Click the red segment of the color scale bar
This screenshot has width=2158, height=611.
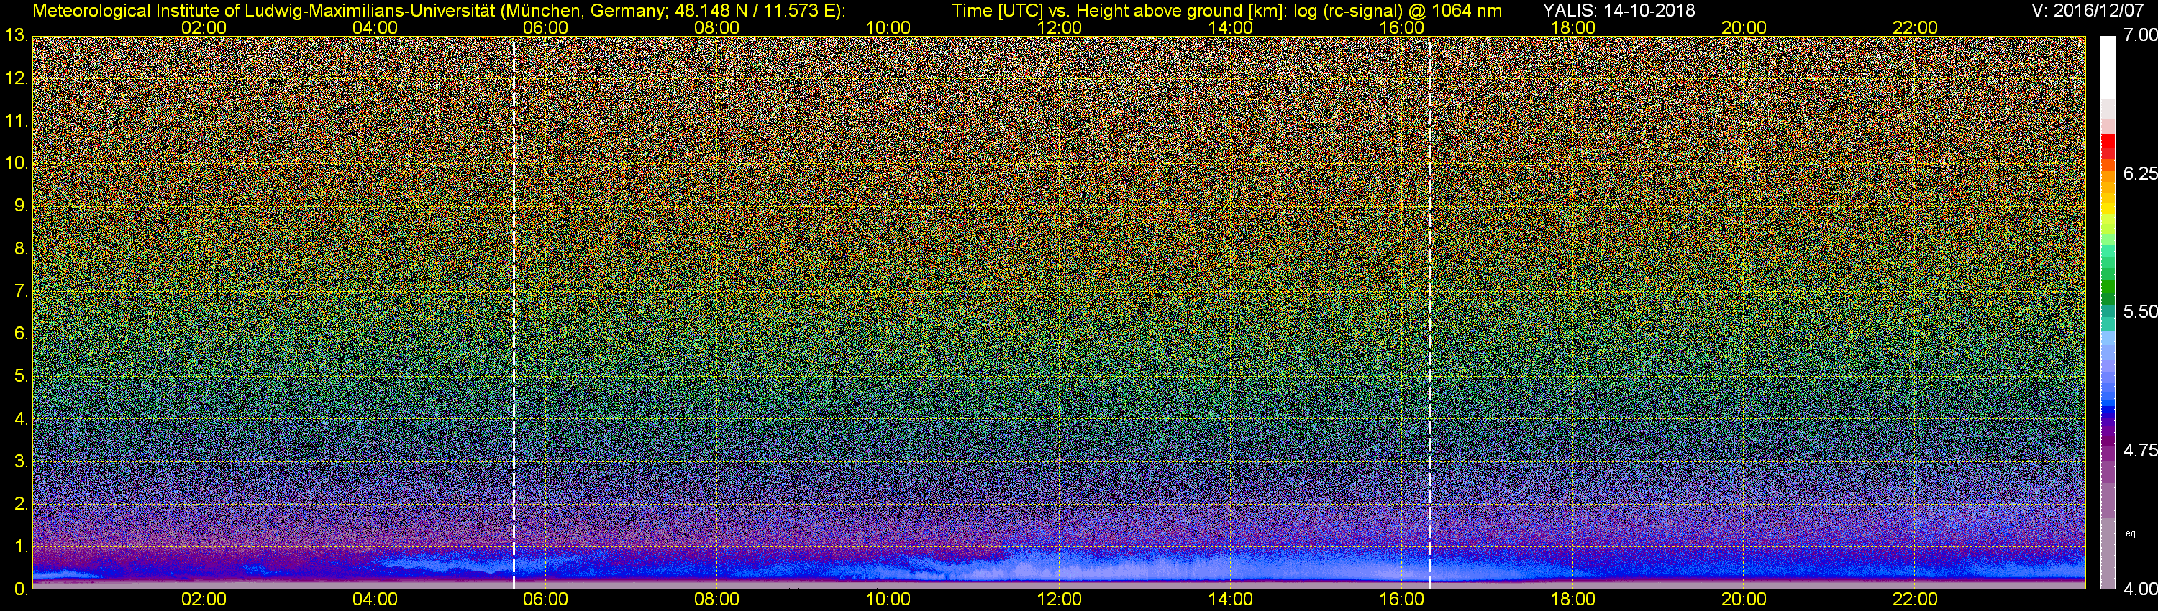pyautogui.click(x=2107, y=147)
